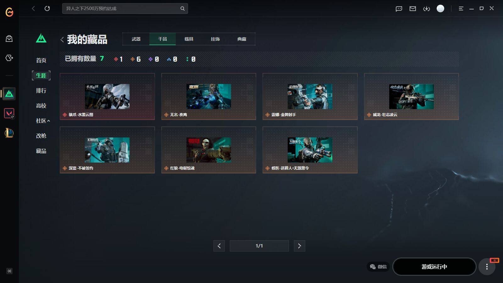Image resolution: width=503 pixels, height=283 pixels.
Task: Select the League of Legends icon
Action: (9, 133)
